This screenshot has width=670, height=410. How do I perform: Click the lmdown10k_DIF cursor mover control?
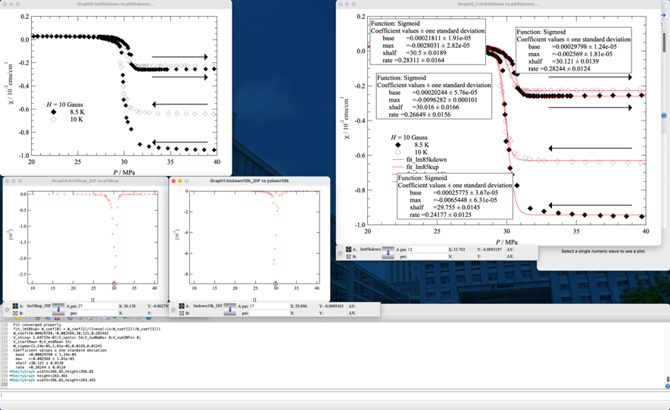[229, 309]
